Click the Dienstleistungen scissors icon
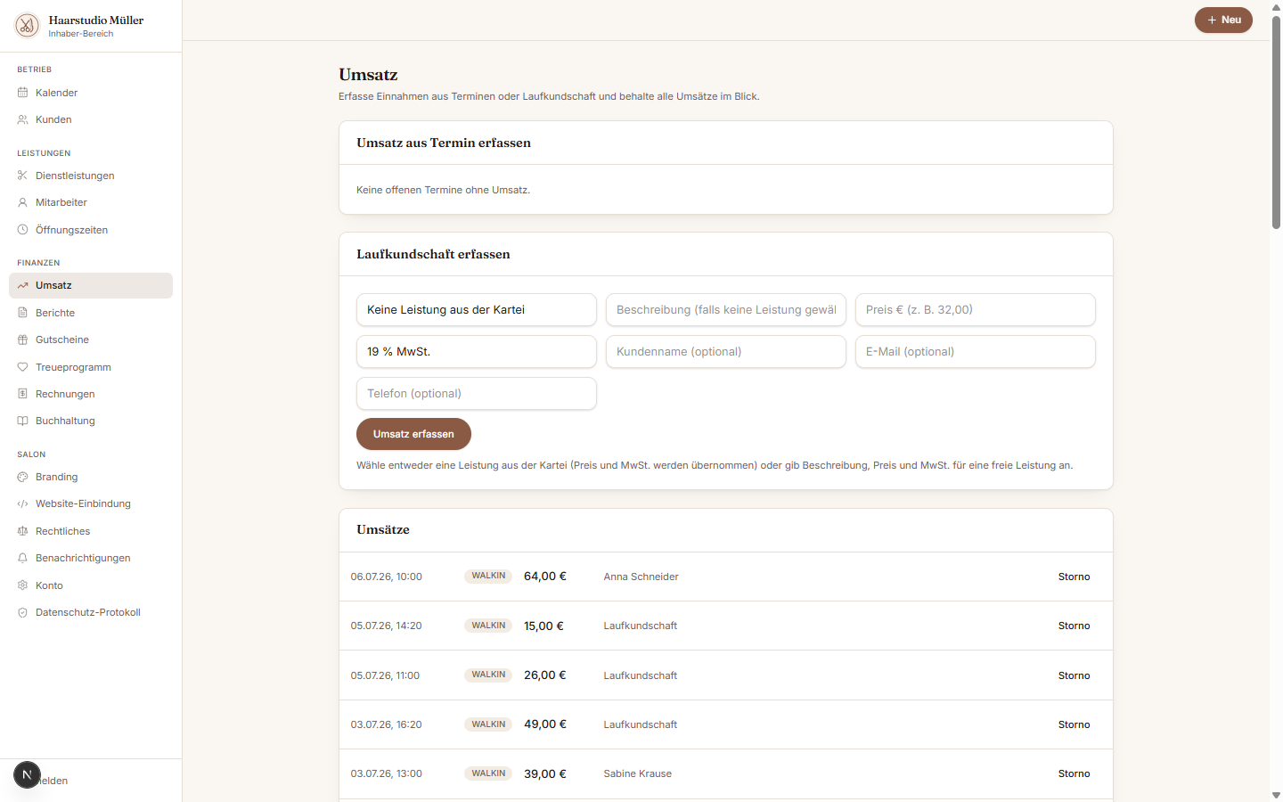The width and height of the screenshot is (1283, 802). point(23,176)
